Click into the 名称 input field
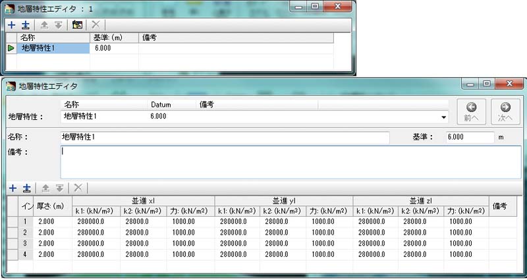This screenshot has height=280, width=527. coord(225,138)
